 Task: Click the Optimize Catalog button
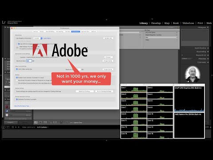(85, 91)
